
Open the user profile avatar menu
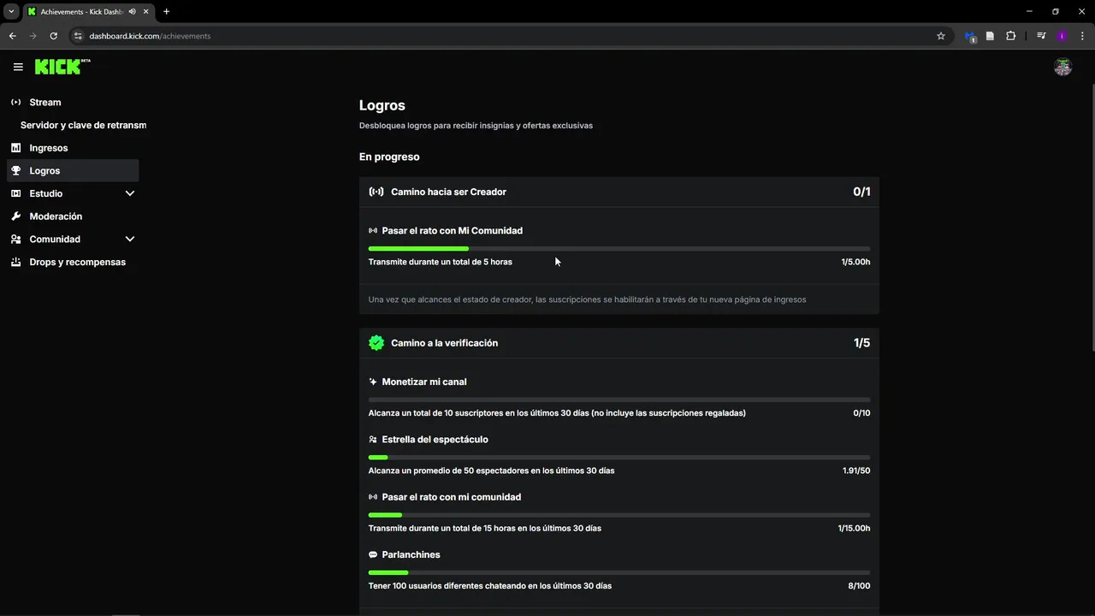(x=1062, y=68)
